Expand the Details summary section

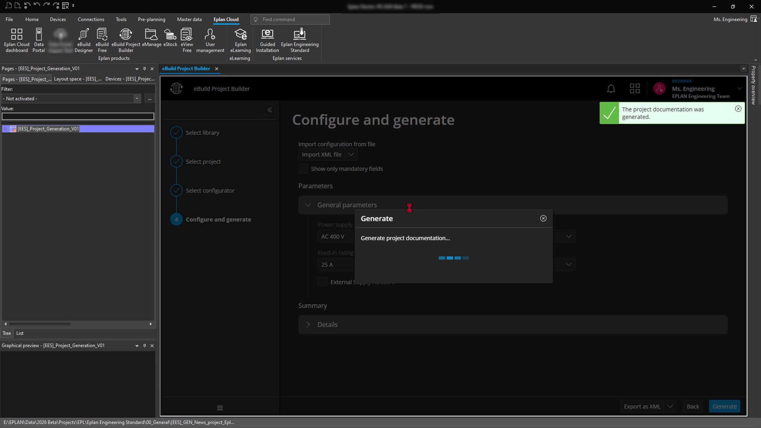point(308,325)
